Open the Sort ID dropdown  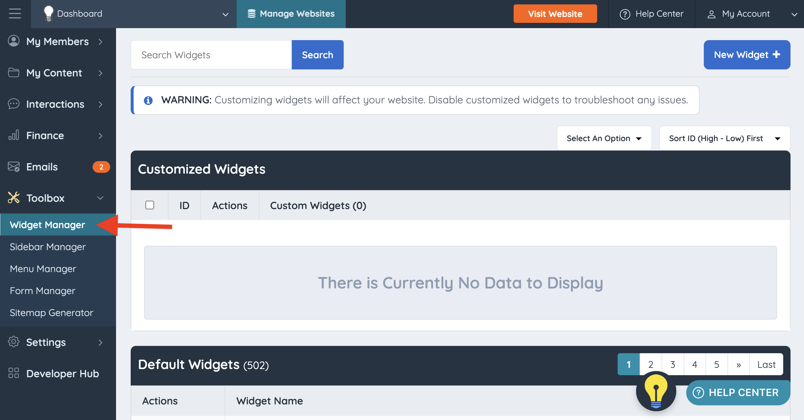(724, 138)
